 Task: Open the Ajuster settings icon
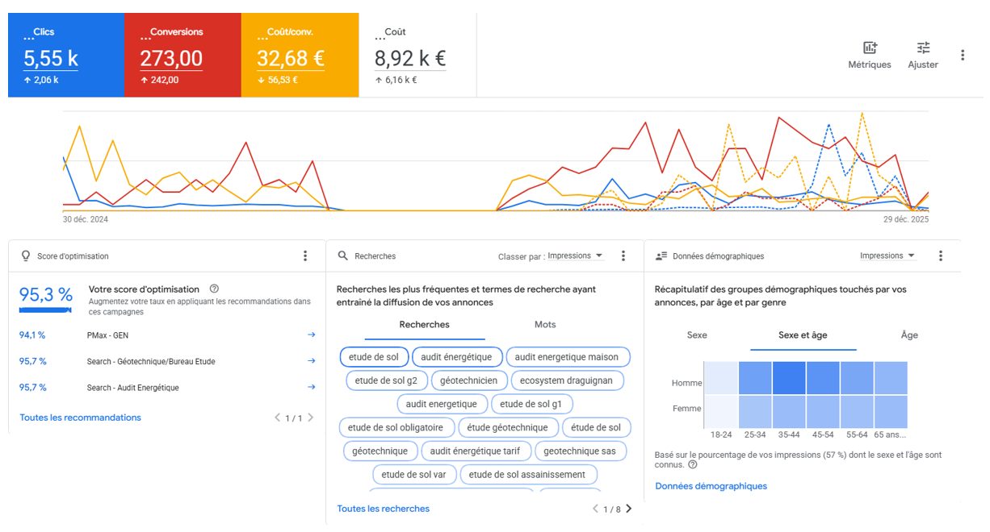coord(923,55)
